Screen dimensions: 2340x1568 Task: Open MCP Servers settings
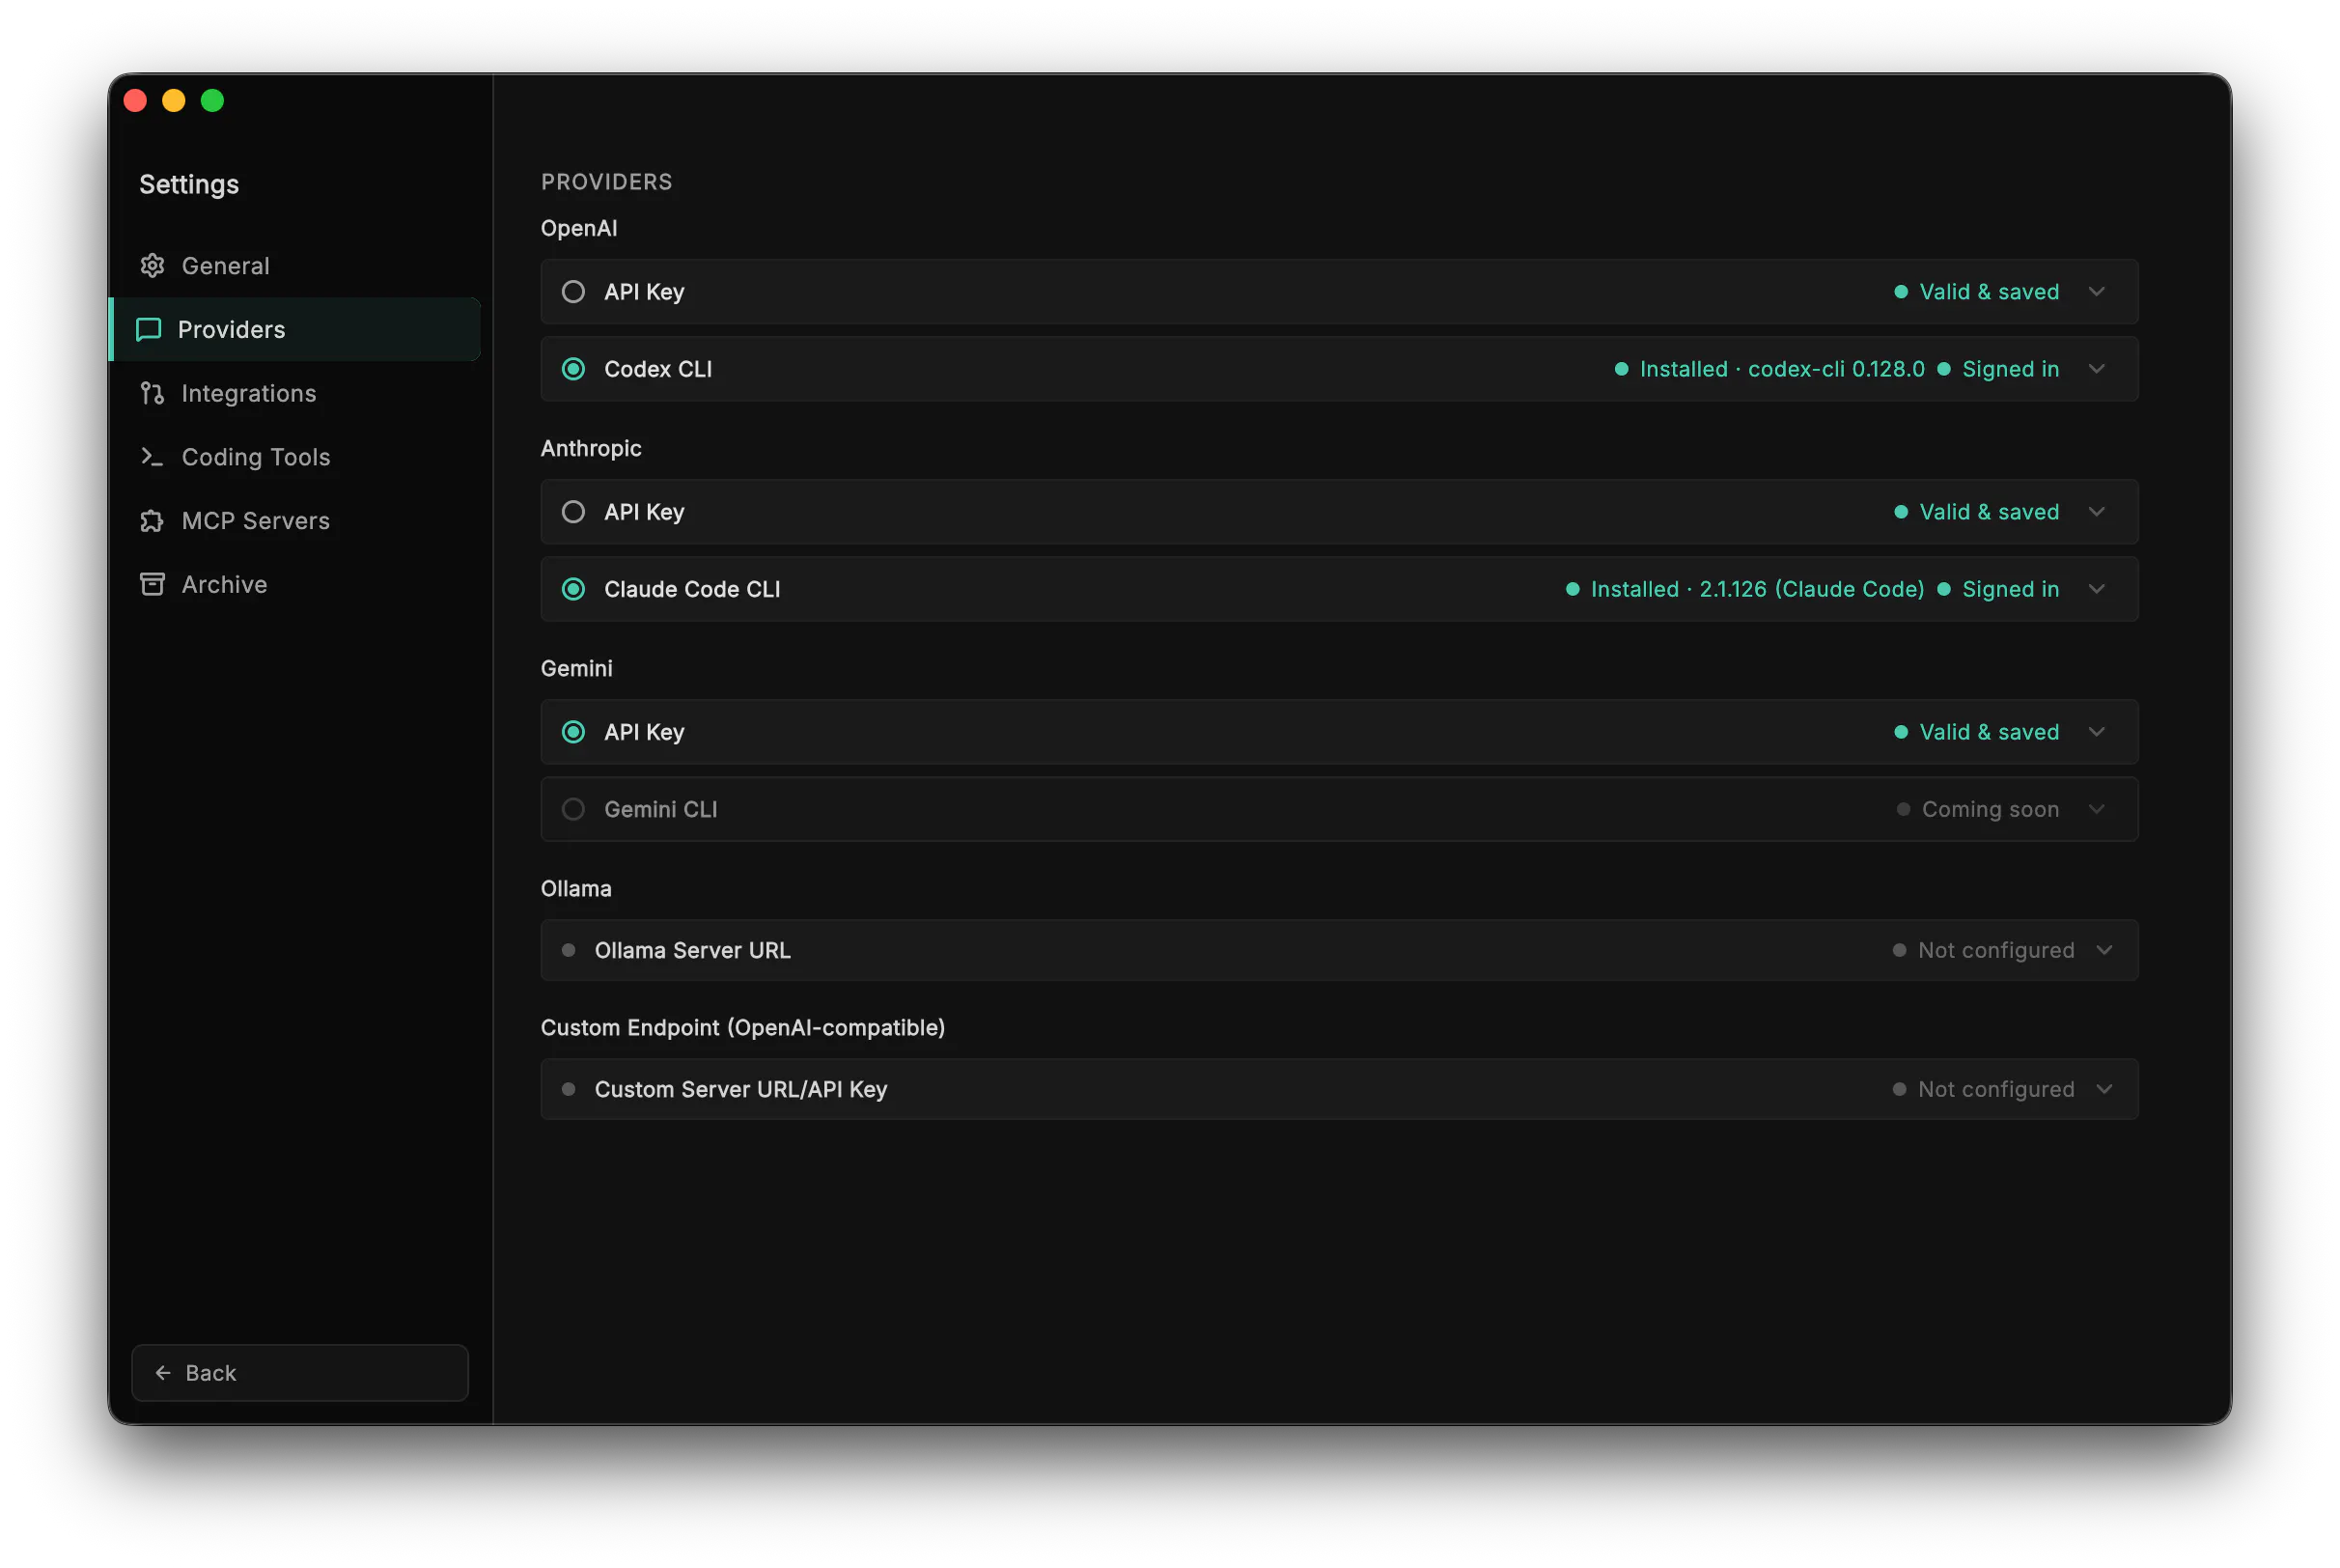coord(294,521)
